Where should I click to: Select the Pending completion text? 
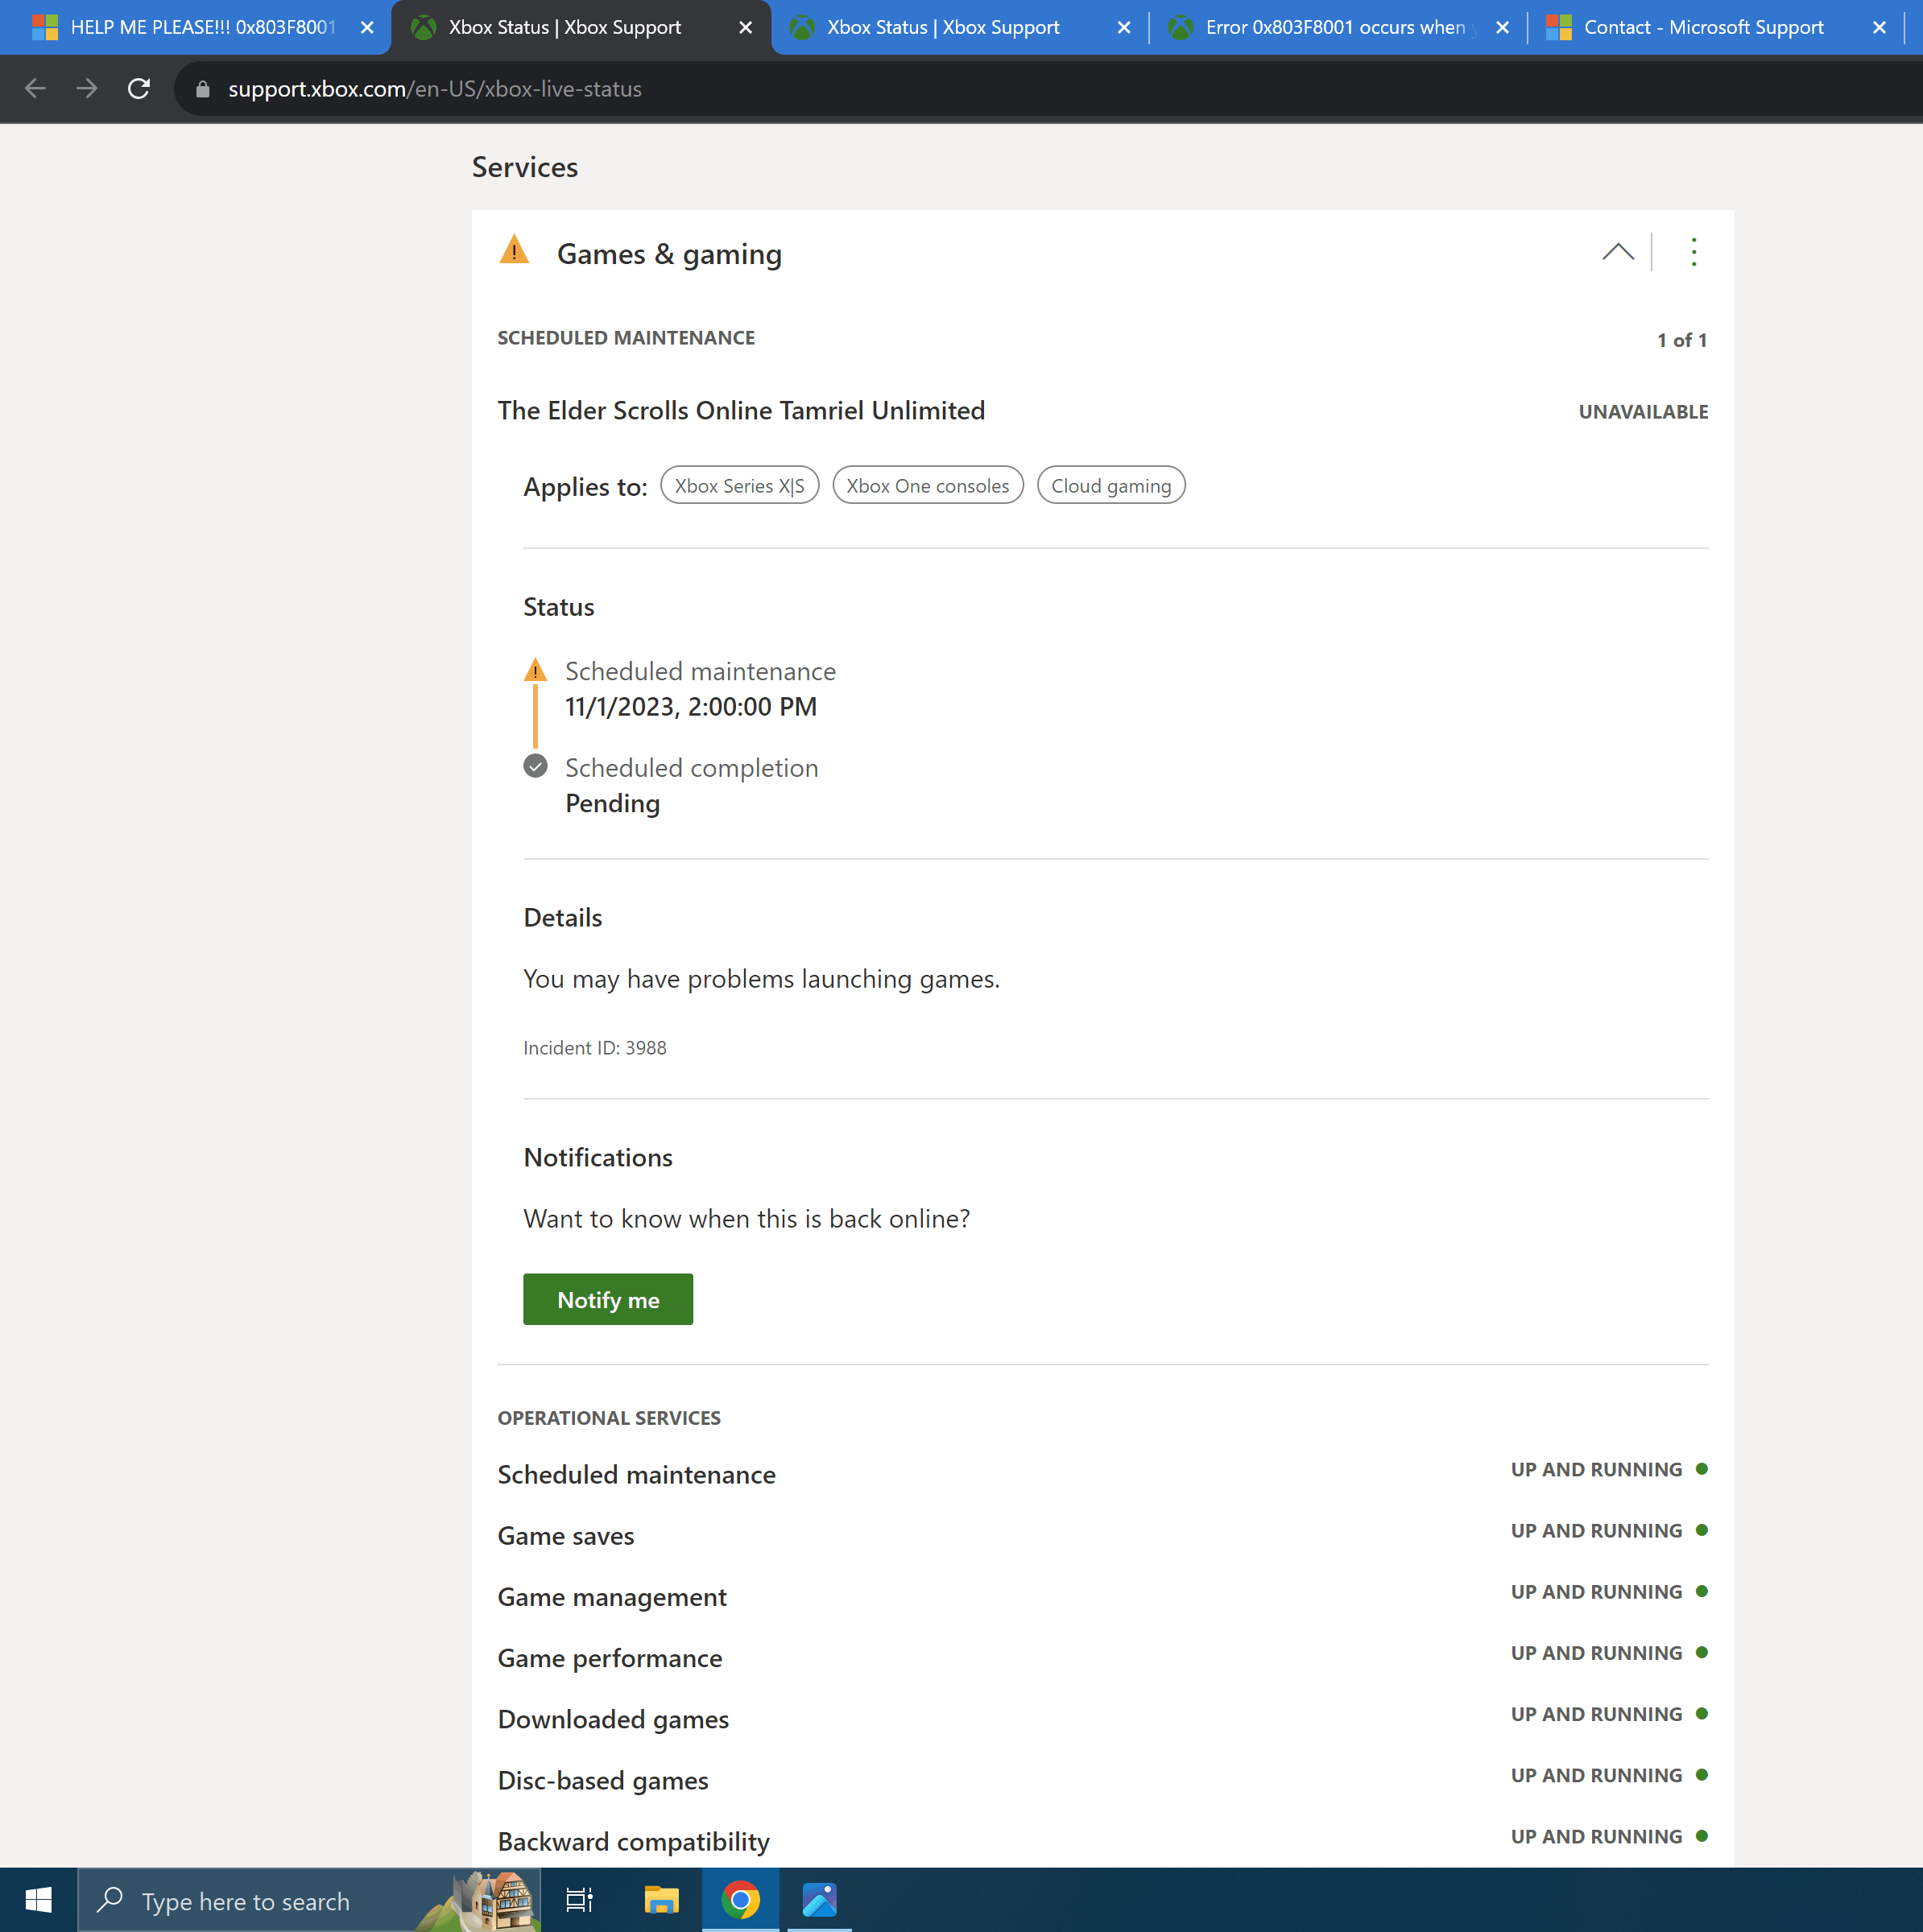(x=612, y=804)
